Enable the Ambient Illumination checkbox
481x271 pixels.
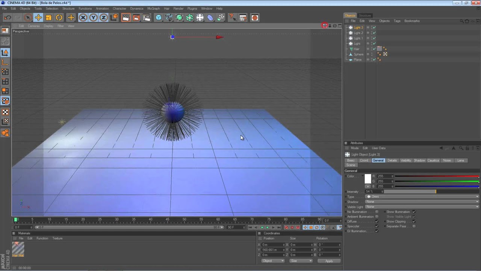click(x=377, y=217)
